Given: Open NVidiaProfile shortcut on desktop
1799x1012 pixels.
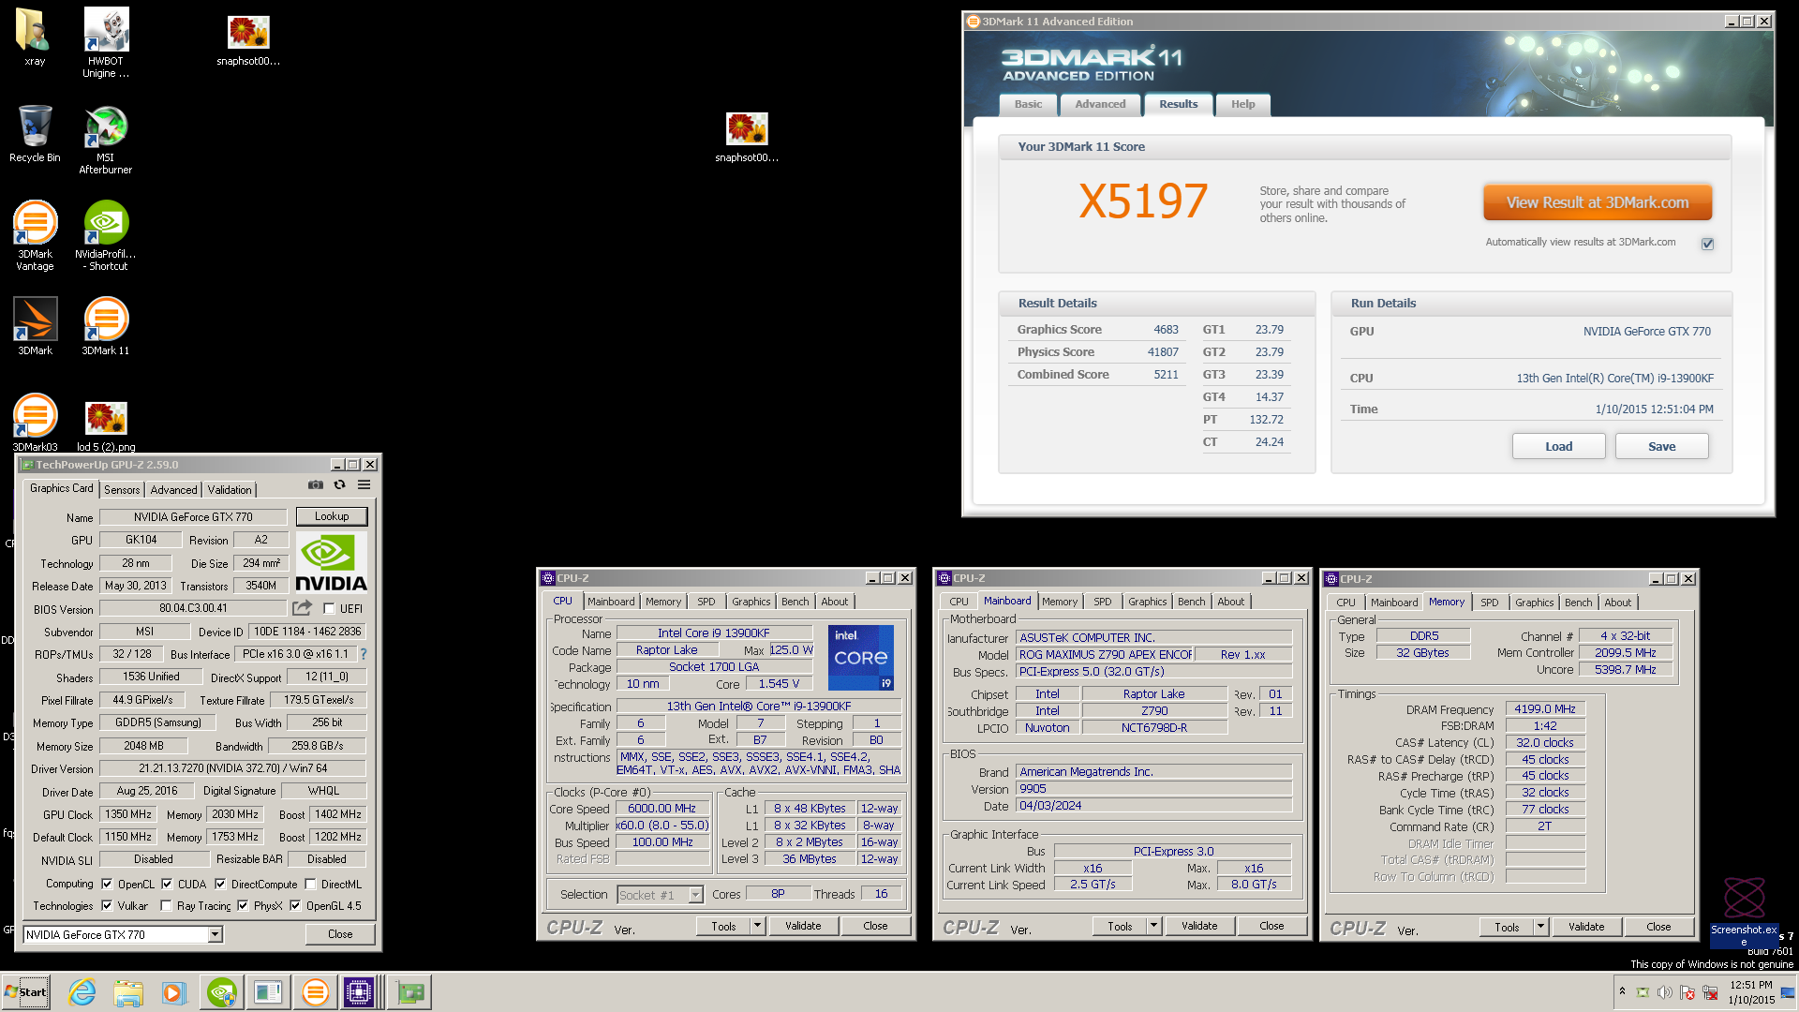Looking at the screenshot, I should tap(106, 236).
